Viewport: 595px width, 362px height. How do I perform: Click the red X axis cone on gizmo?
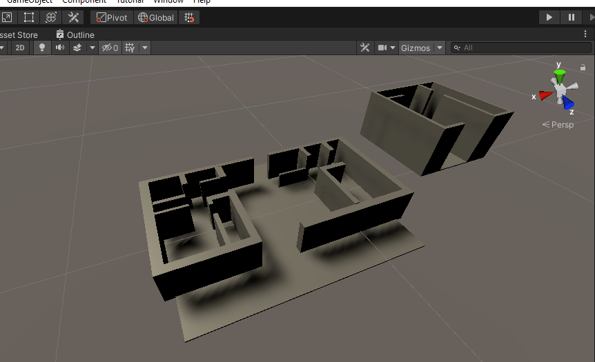(x=545, y=96)
